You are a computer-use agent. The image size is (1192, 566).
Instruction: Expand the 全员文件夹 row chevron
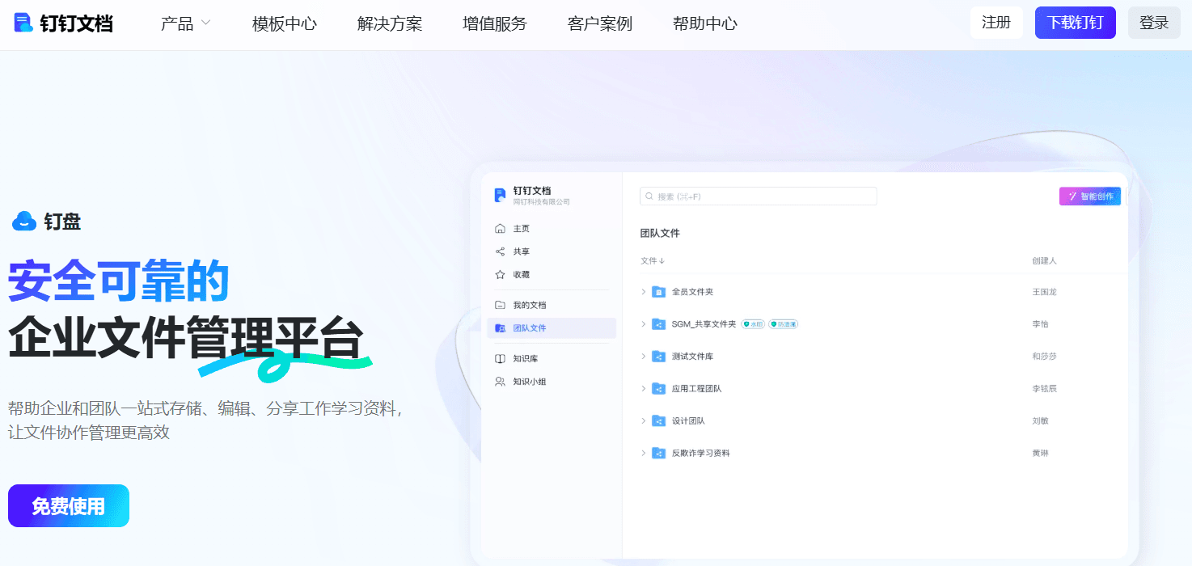[x=644, y=292]
